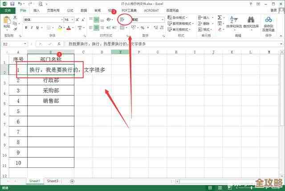
Task: Click the insert function fx button
Action: point(59,44)
